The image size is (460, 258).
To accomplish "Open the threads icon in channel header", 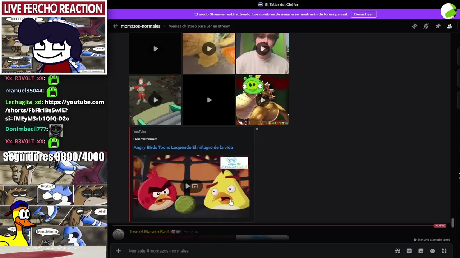I will (414, 26).
